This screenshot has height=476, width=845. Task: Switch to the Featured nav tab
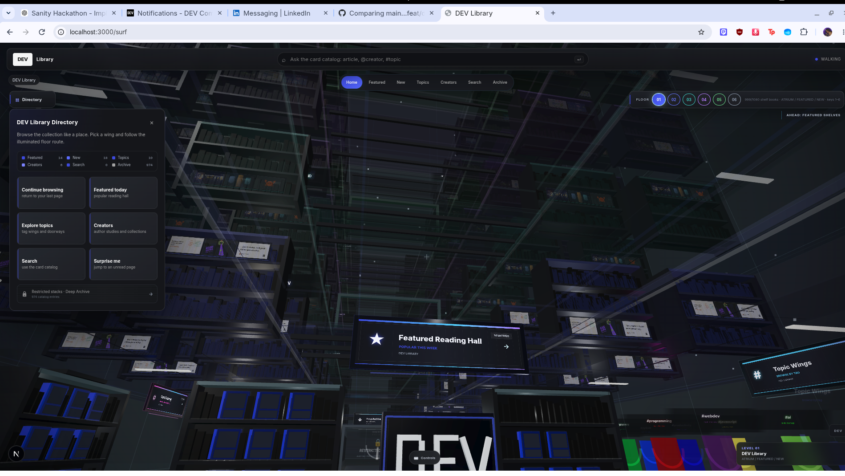point(377,82)
